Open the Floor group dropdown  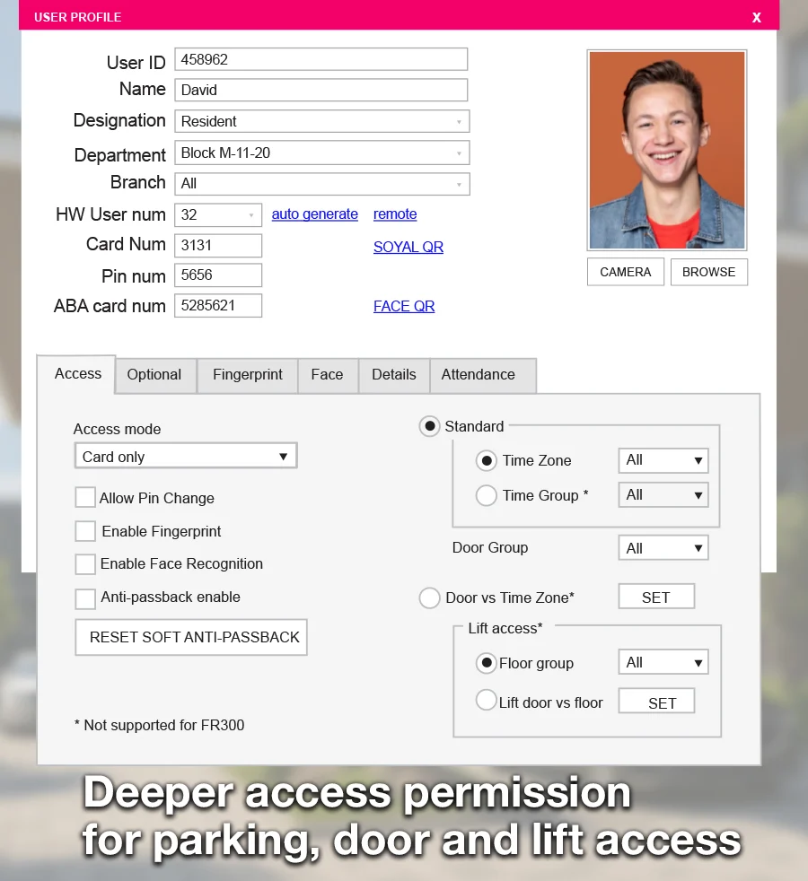[x=663, y=662]
